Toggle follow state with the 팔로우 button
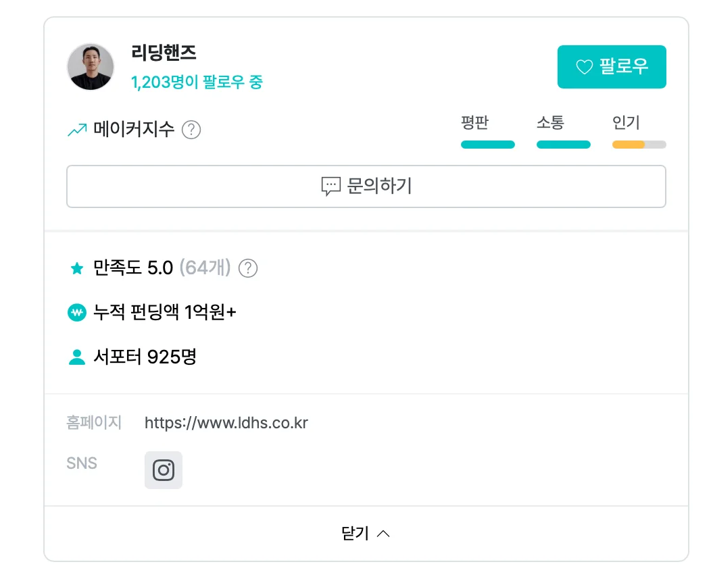Image resolution: width=711 pixels, height=585 pixels. click(612, 66)
